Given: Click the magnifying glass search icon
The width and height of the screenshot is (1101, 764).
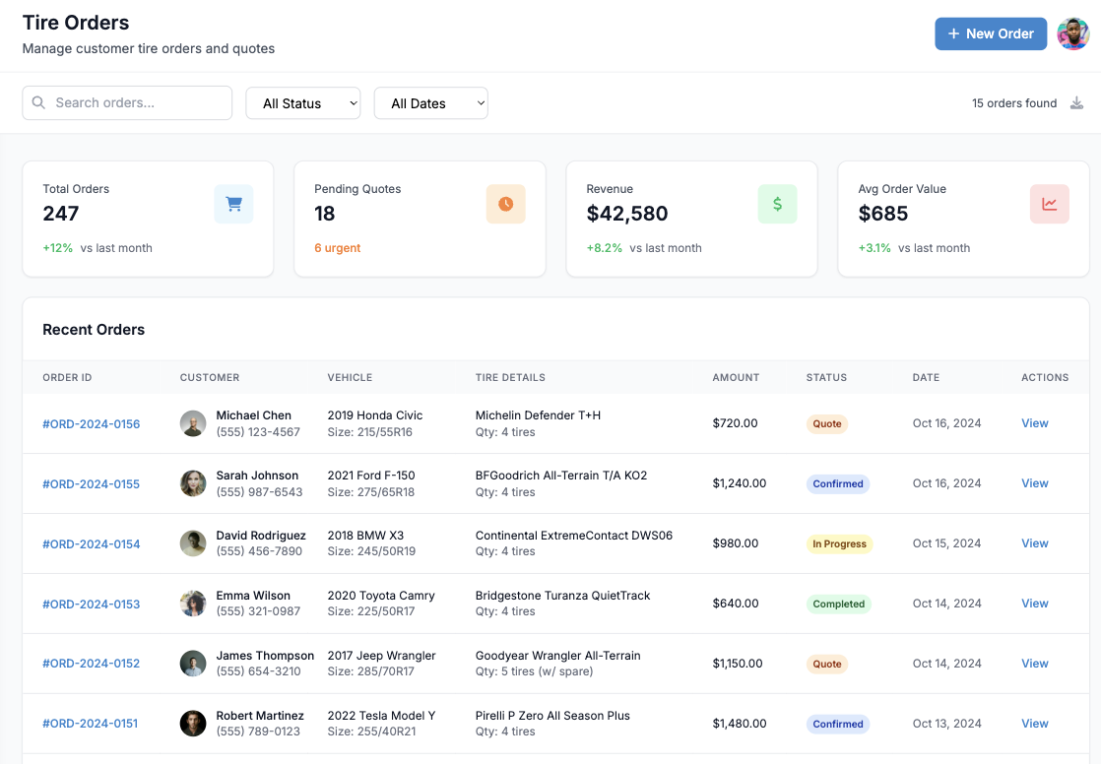Looking at the screenshot, I should point(37,102).
